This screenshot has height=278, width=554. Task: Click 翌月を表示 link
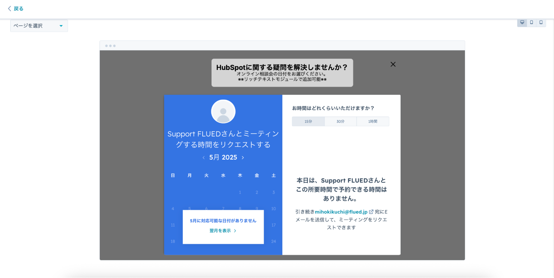[223, 231]
